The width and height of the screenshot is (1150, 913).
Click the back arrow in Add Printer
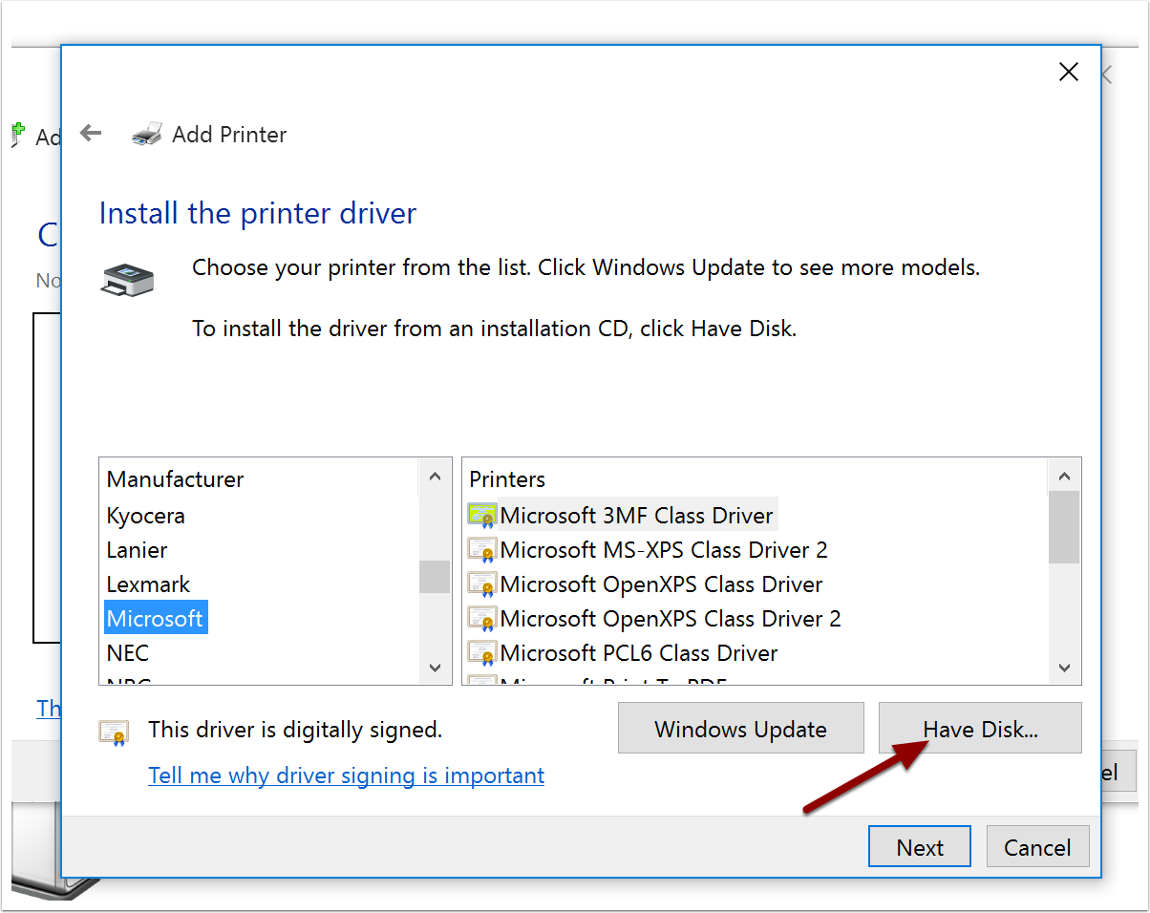point(91,134)
